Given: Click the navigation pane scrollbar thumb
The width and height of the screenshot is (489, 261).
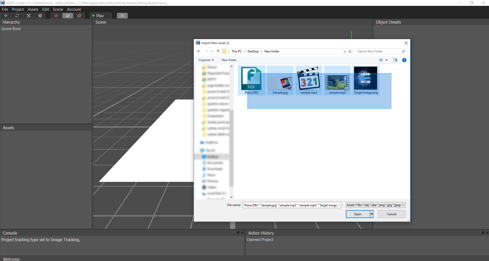Looking at the screenshot, I should coord(231,148).
